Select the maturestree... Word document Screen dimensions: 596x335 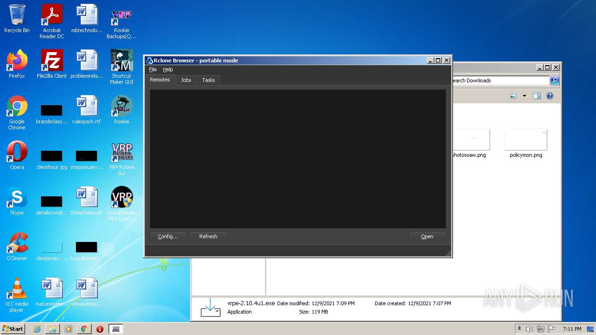[52, 292]
